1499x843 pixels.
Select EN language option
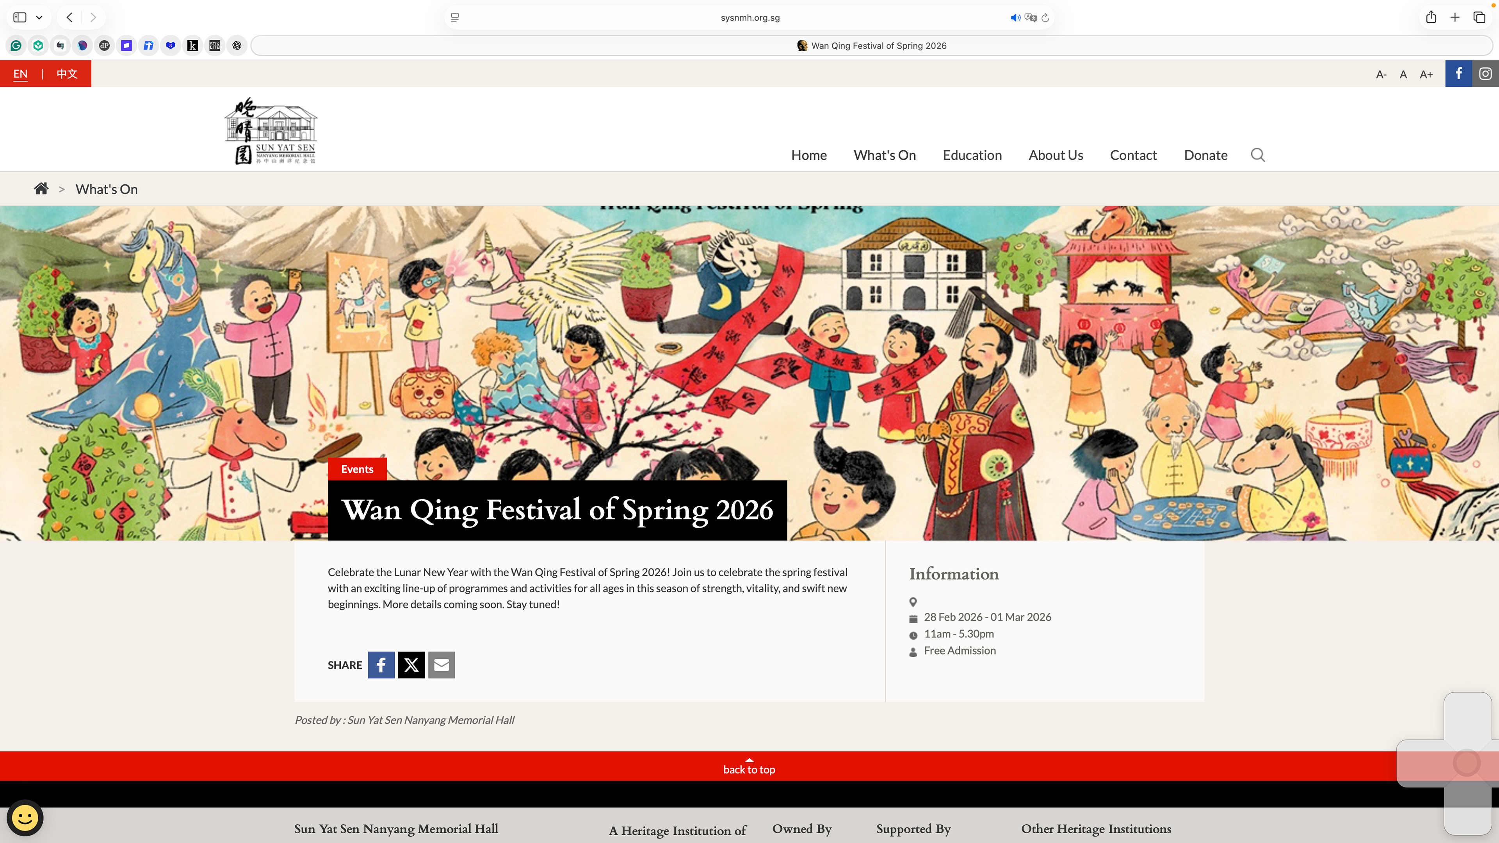[x=20, y=74]
